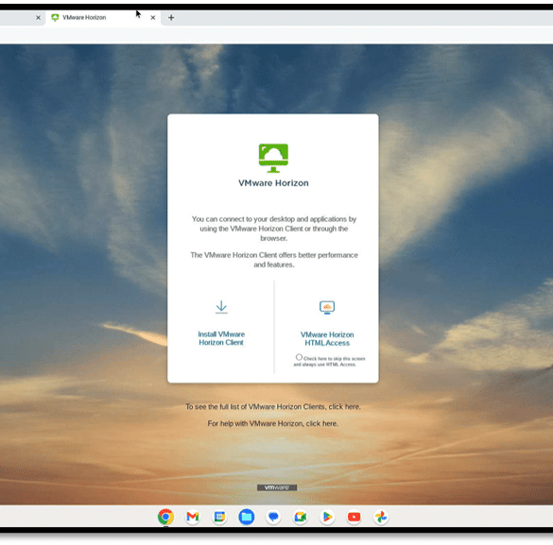Open a new browser tab
Screen dimensions: 553x545
pos(171,18)
